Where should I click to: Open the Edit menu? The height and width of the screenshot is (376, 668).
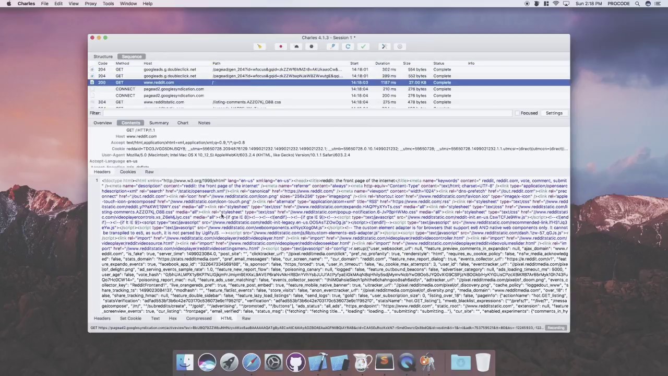pos(58,4)
